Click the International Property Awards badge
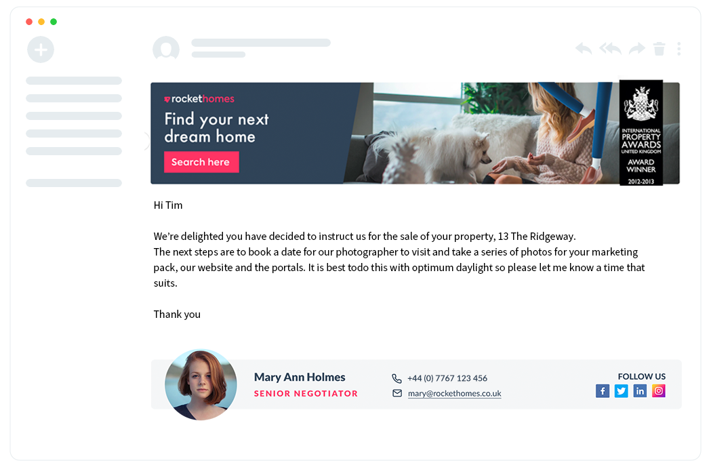The image size is (711, 467). pyautogui.click(x=641, y=132)
